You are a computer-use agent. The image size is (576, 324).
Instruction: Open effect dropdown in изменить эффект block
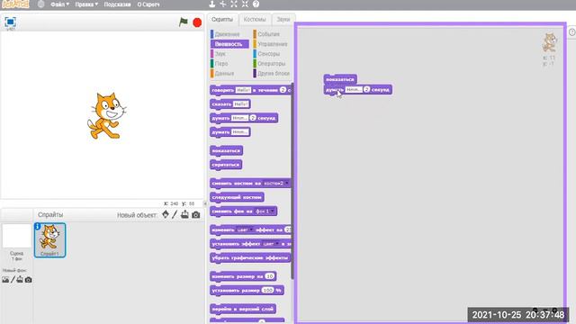point(251,229)
